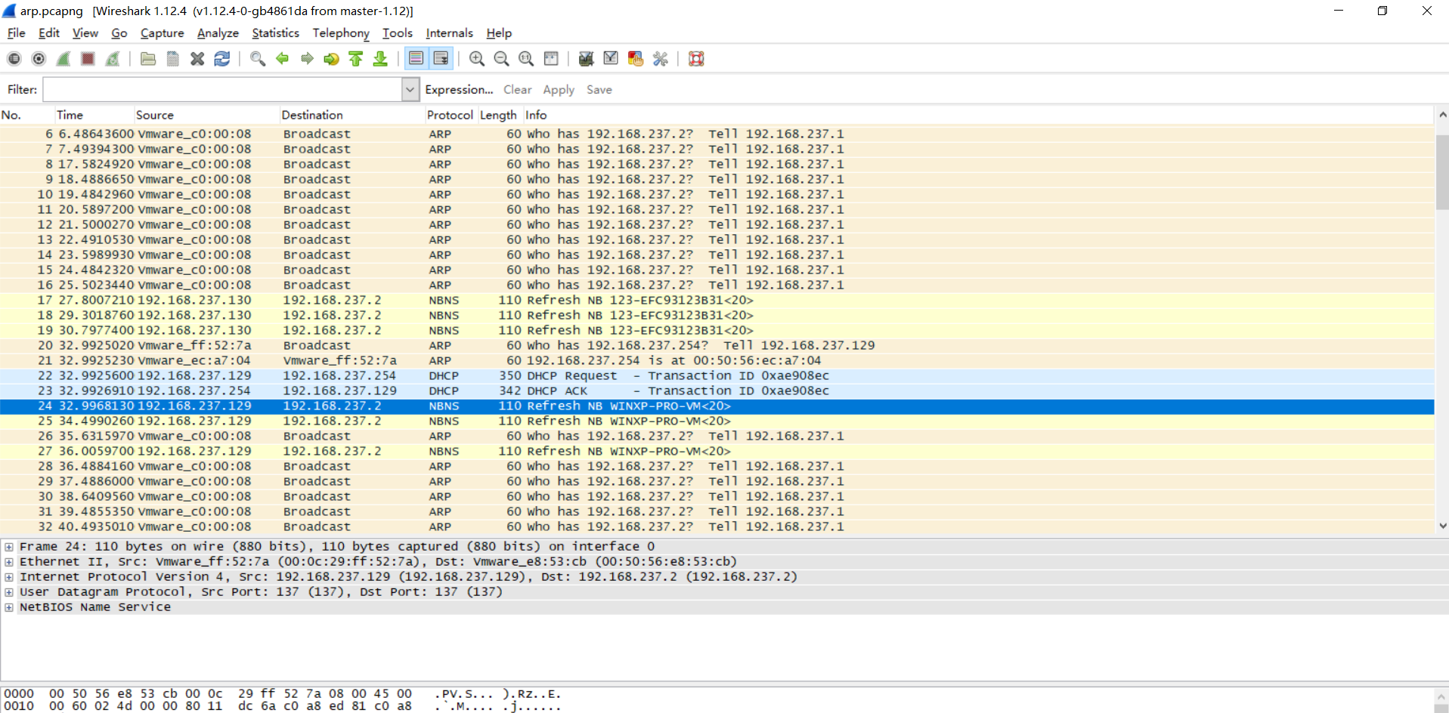Select packet 20 ARP for 192.168.237.254
The width and height of the screenshot is (1449, 713).
(717, 346)
